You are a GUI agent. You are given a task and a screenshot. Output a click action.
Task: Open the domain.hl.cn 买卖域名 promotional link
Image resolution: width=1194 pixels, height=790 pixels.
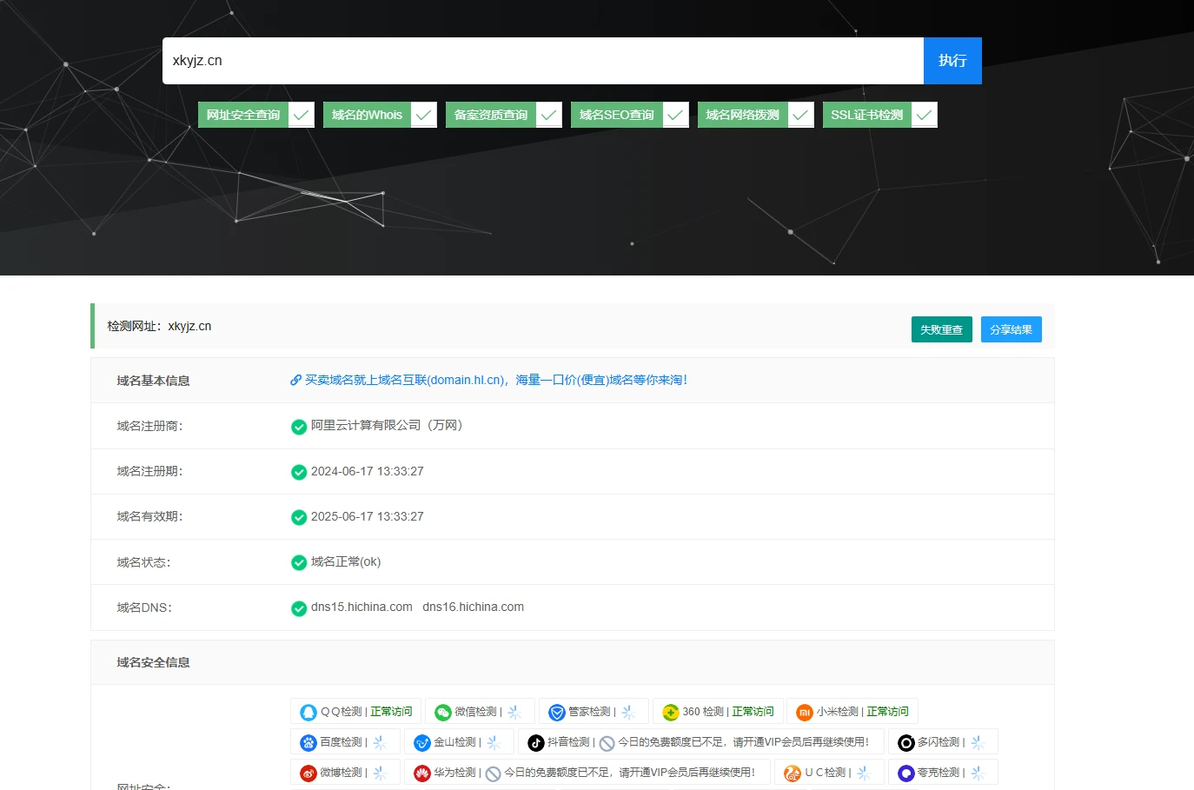[495, 380]
